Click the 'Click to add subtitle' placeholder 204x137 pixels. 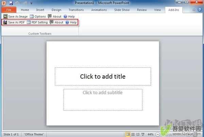(x=103, y=100)
